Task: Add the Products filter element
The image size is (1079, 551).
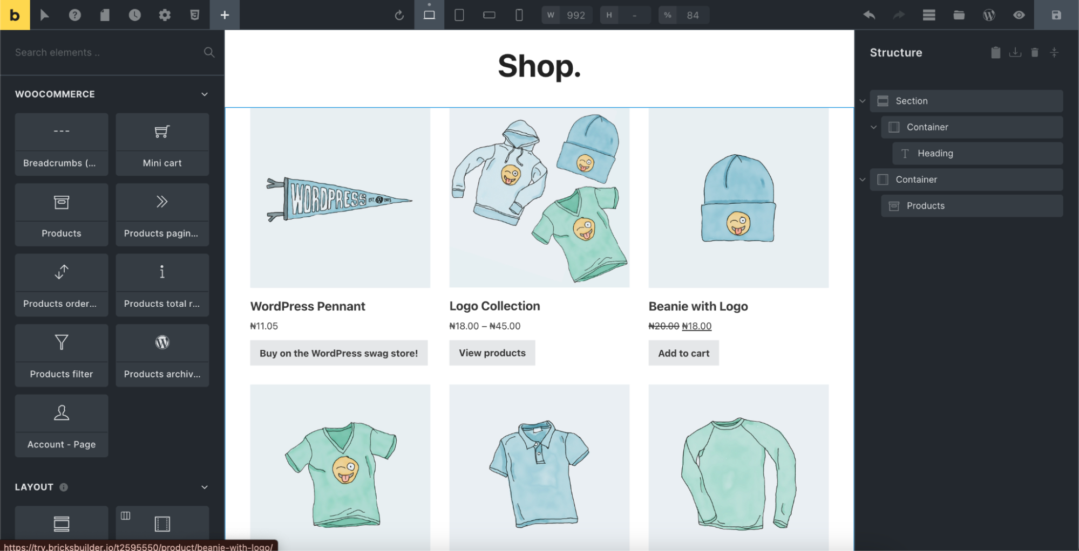Action: click(x=61, y=355)
